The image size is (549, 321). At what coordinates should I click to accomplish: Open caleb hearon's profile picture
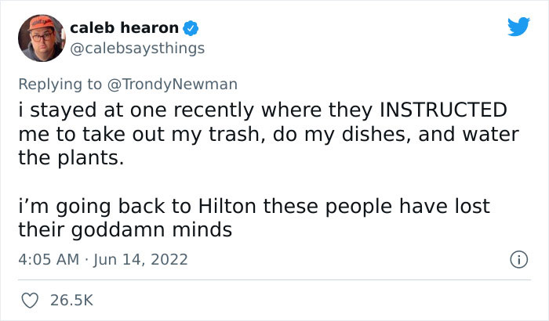(x=42, y=38)
